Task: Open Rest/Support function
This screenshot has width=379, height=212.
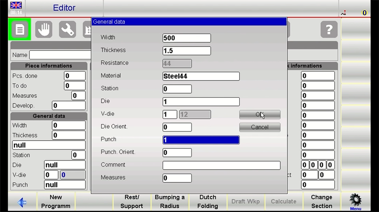Action: tap(132, 201)
